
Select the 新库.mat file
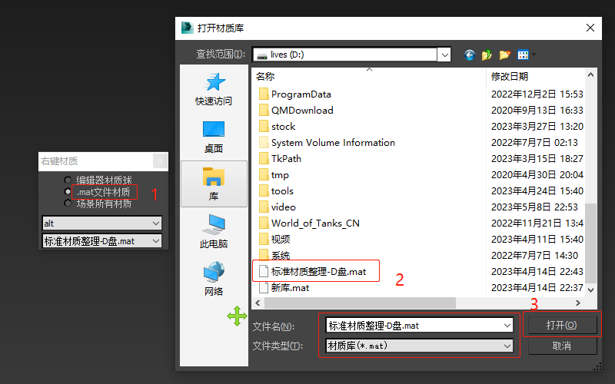290,287
